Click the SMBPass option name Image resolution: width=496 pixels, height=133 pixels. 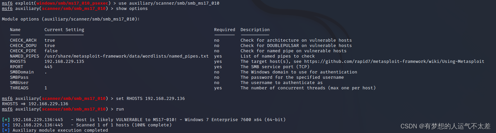[x=19, y=77]
